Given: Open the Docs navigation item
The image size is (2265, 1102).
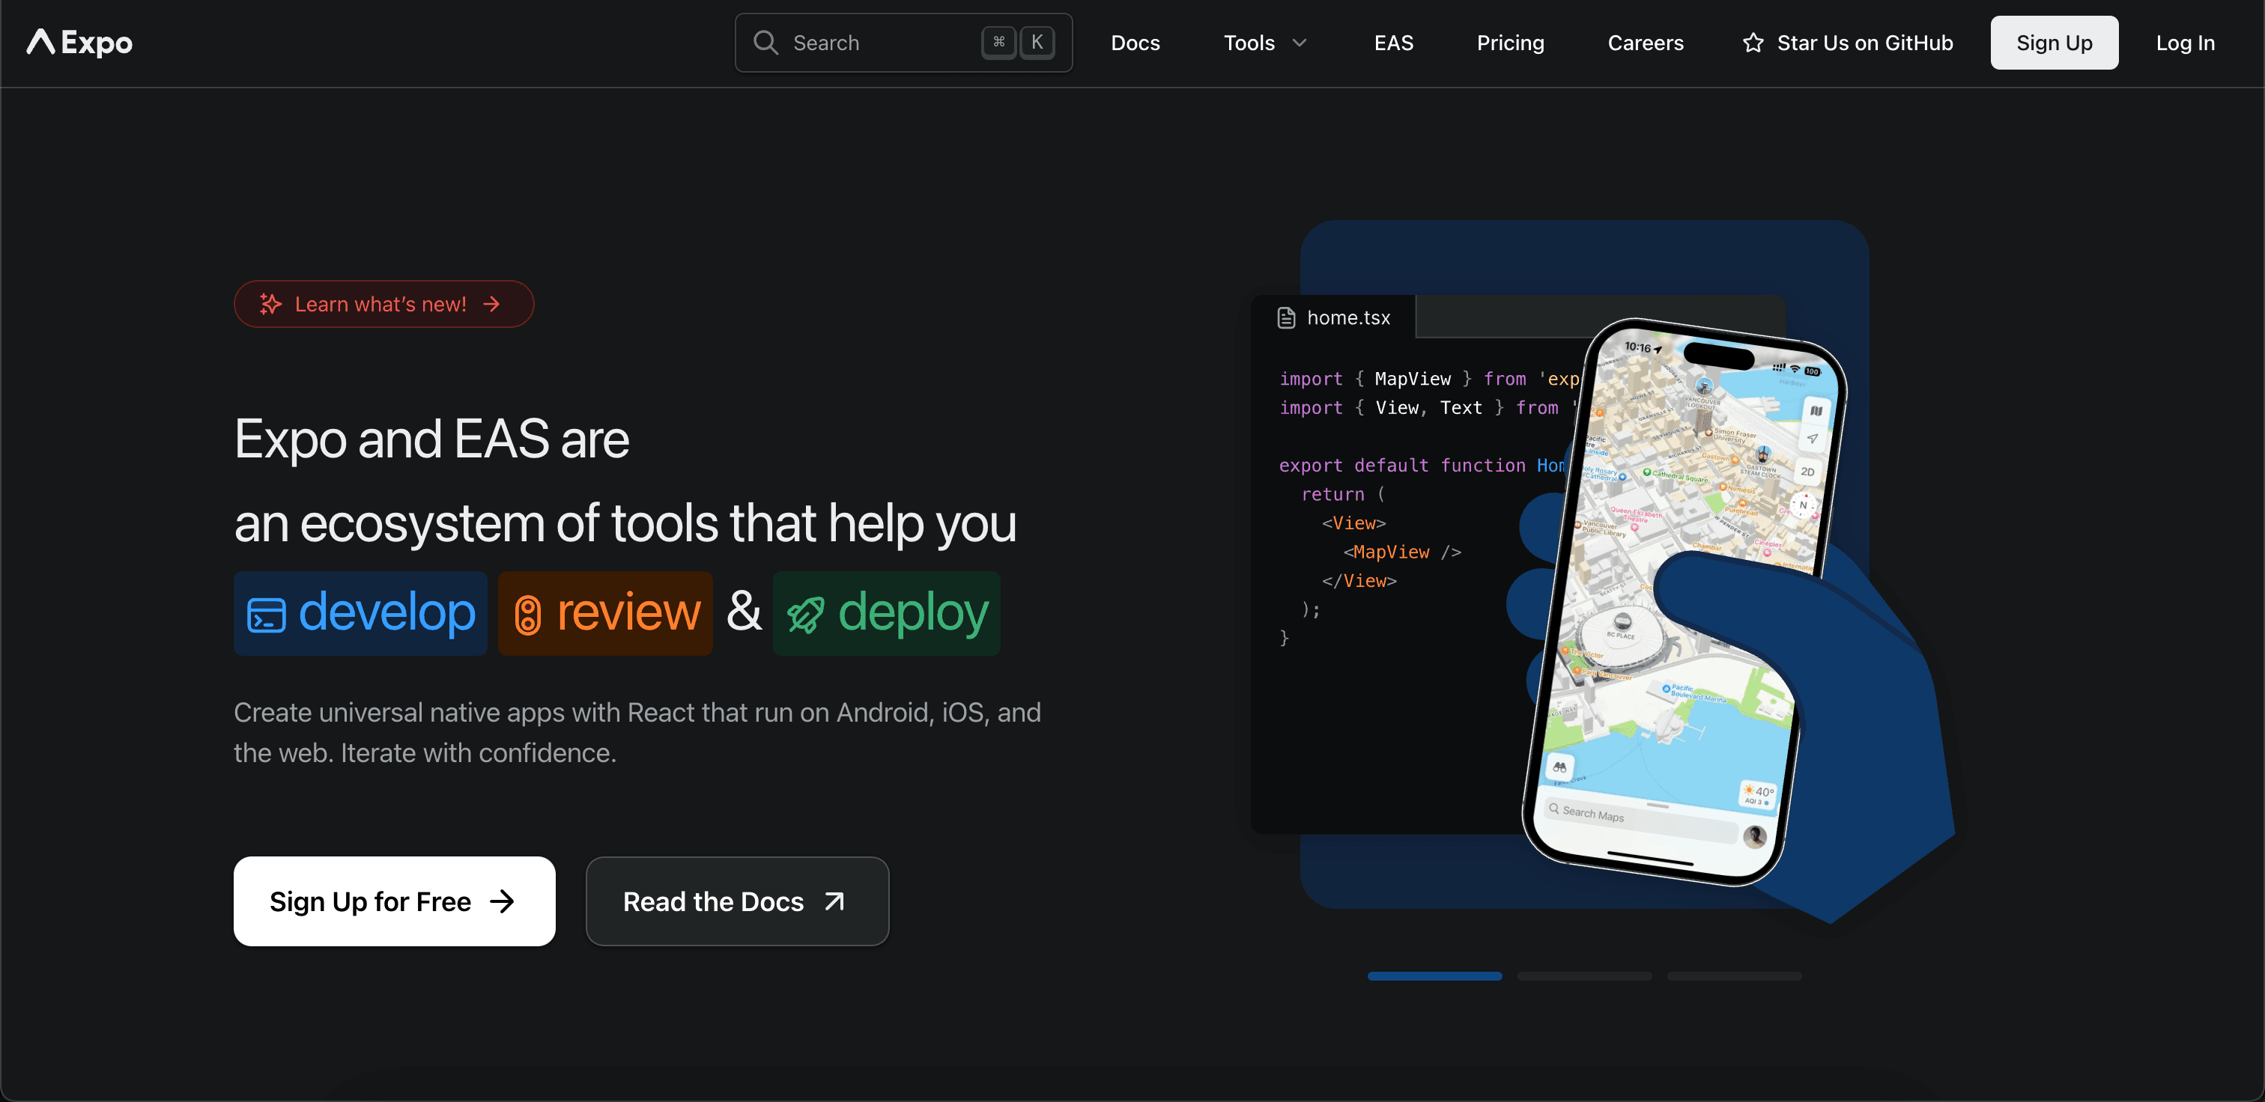Looking at the screenshot, I should 1134,42.
